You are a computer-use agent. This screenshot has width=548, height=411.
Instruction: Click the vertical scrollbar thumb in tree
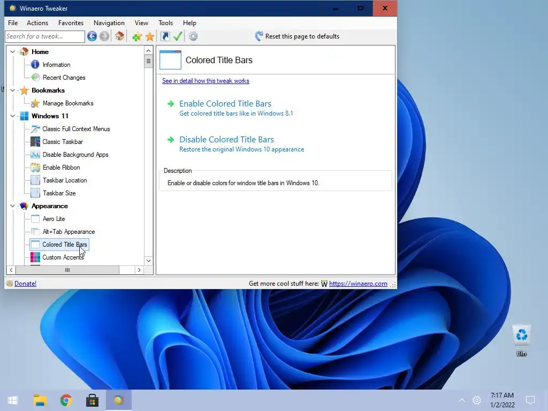point(149,61)
